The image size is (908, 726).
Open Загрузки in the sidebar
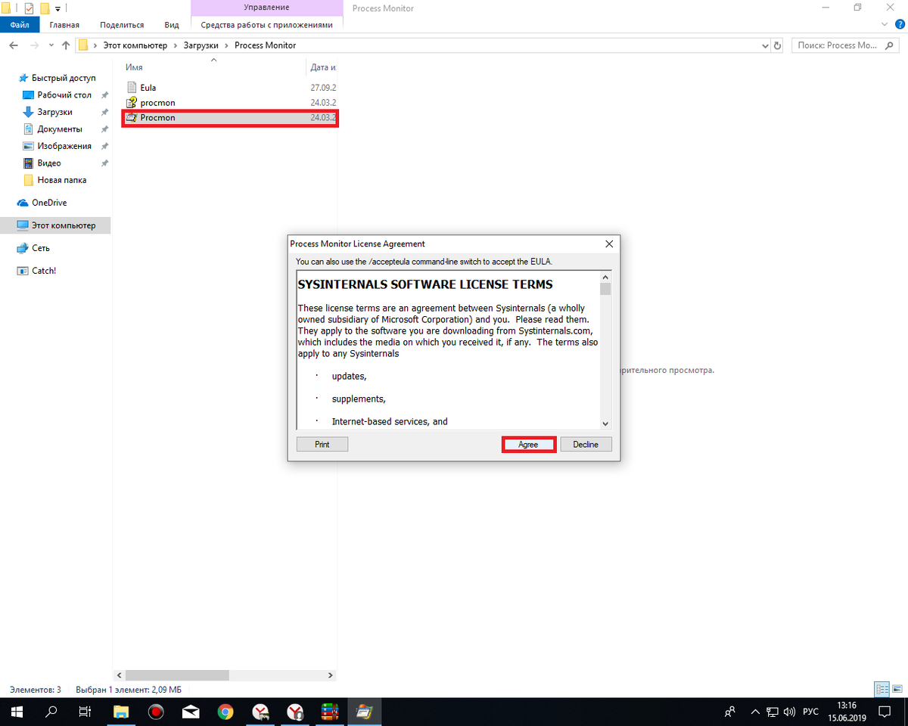[54, 112]
